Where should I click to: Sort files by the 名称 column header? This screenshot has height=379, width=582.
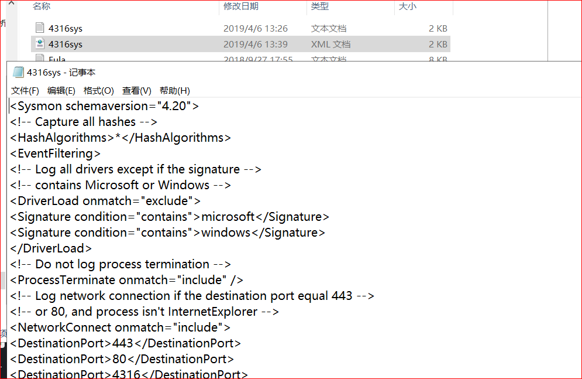[x=42, y=6]
